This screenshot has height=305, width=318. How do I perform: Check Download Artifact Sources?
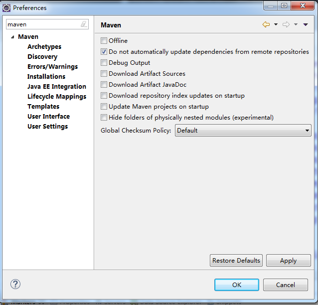[104, 73]
